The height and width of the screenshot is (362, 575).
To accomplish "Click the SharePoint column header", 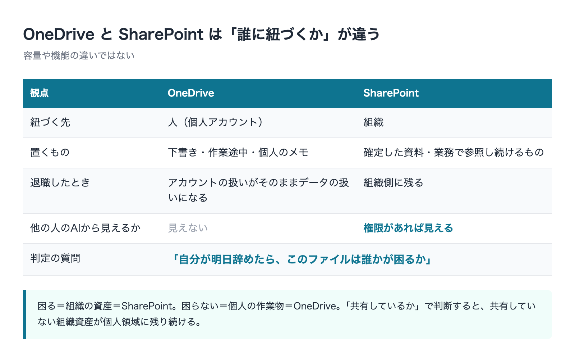I will (x=391, y=93).
